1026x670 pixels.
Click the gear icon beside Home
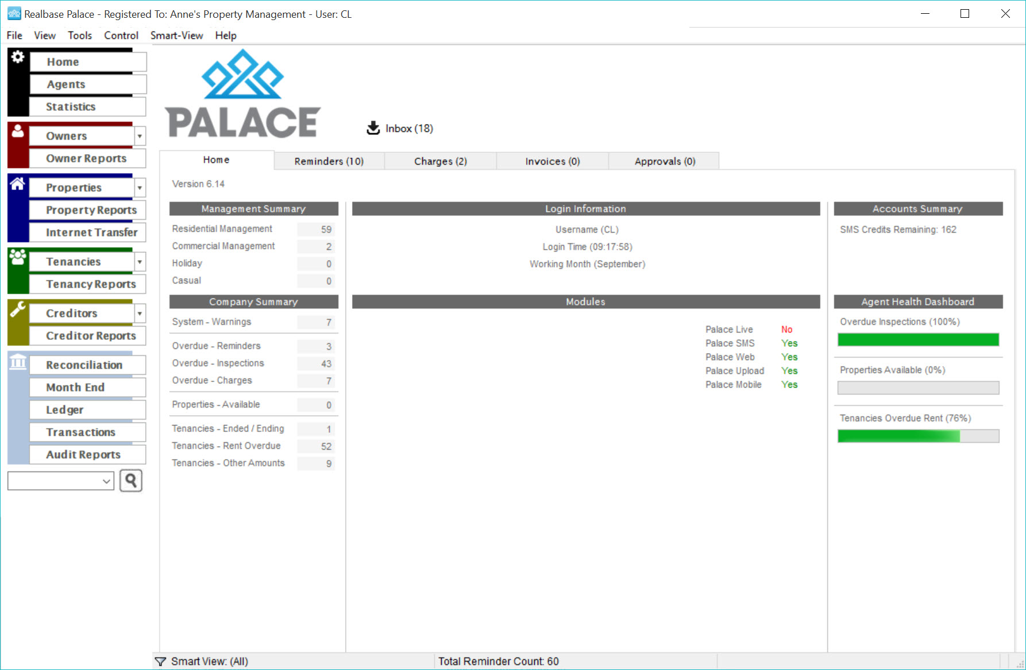pos(18,57)
